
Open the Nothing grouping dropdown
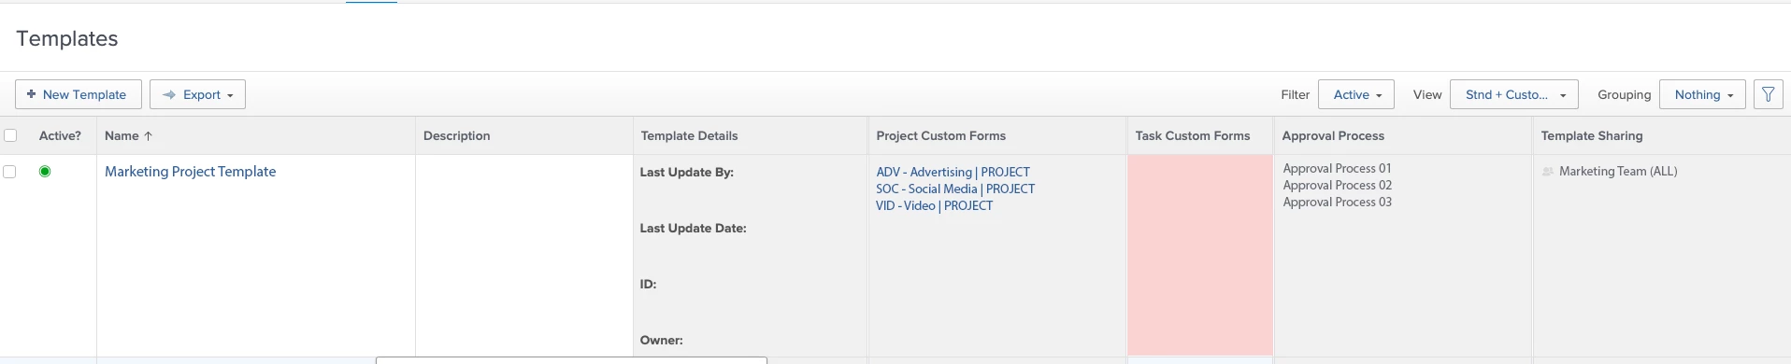pyautogui.click(x=1702, y=94)
